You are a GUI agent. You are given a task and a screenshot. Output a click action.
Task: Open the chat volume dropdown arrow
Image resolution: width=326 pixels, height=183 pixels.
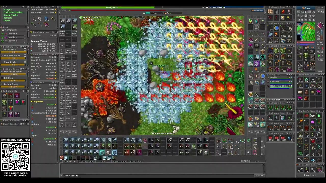[x=61, y=176]
